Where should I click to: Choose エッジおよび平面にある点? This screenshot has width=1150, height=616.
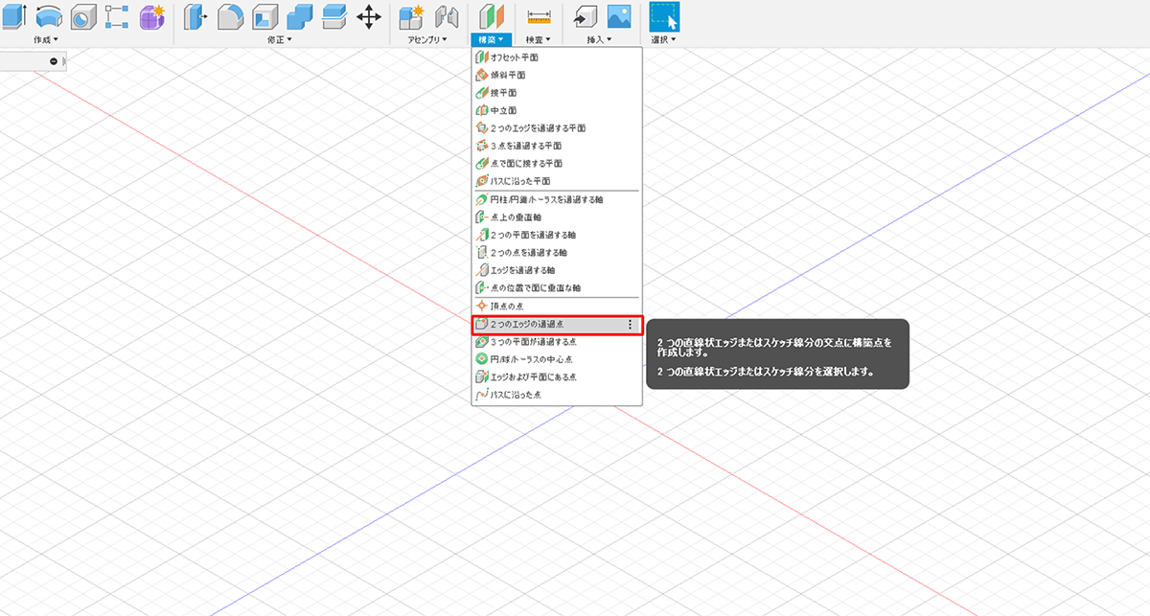tap(557, 377)
